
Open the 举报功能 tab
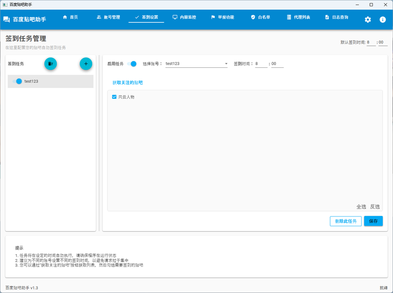pos(223,17)
